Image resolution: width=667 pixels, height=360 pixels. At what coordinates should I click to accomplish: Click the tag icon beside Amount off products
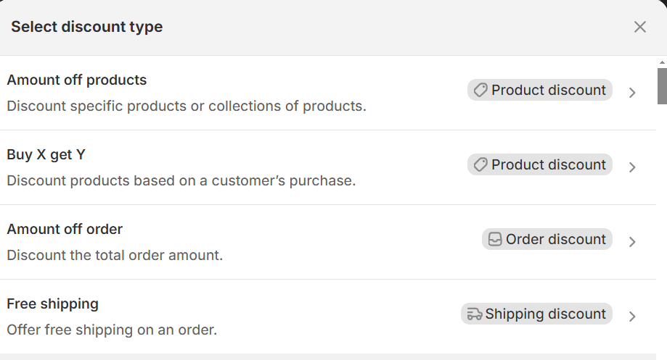480,91
